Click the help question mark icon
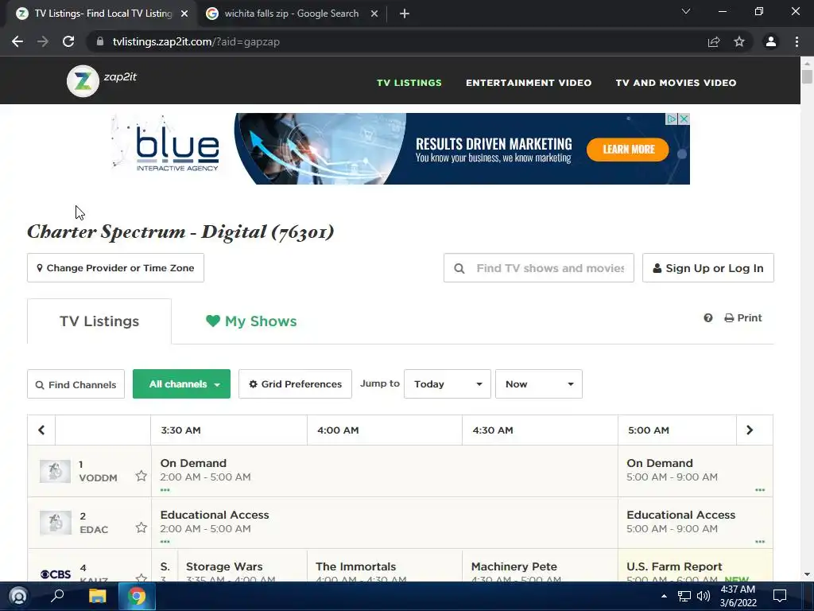Screen dimensions: 814x611 tap(708, 318)
